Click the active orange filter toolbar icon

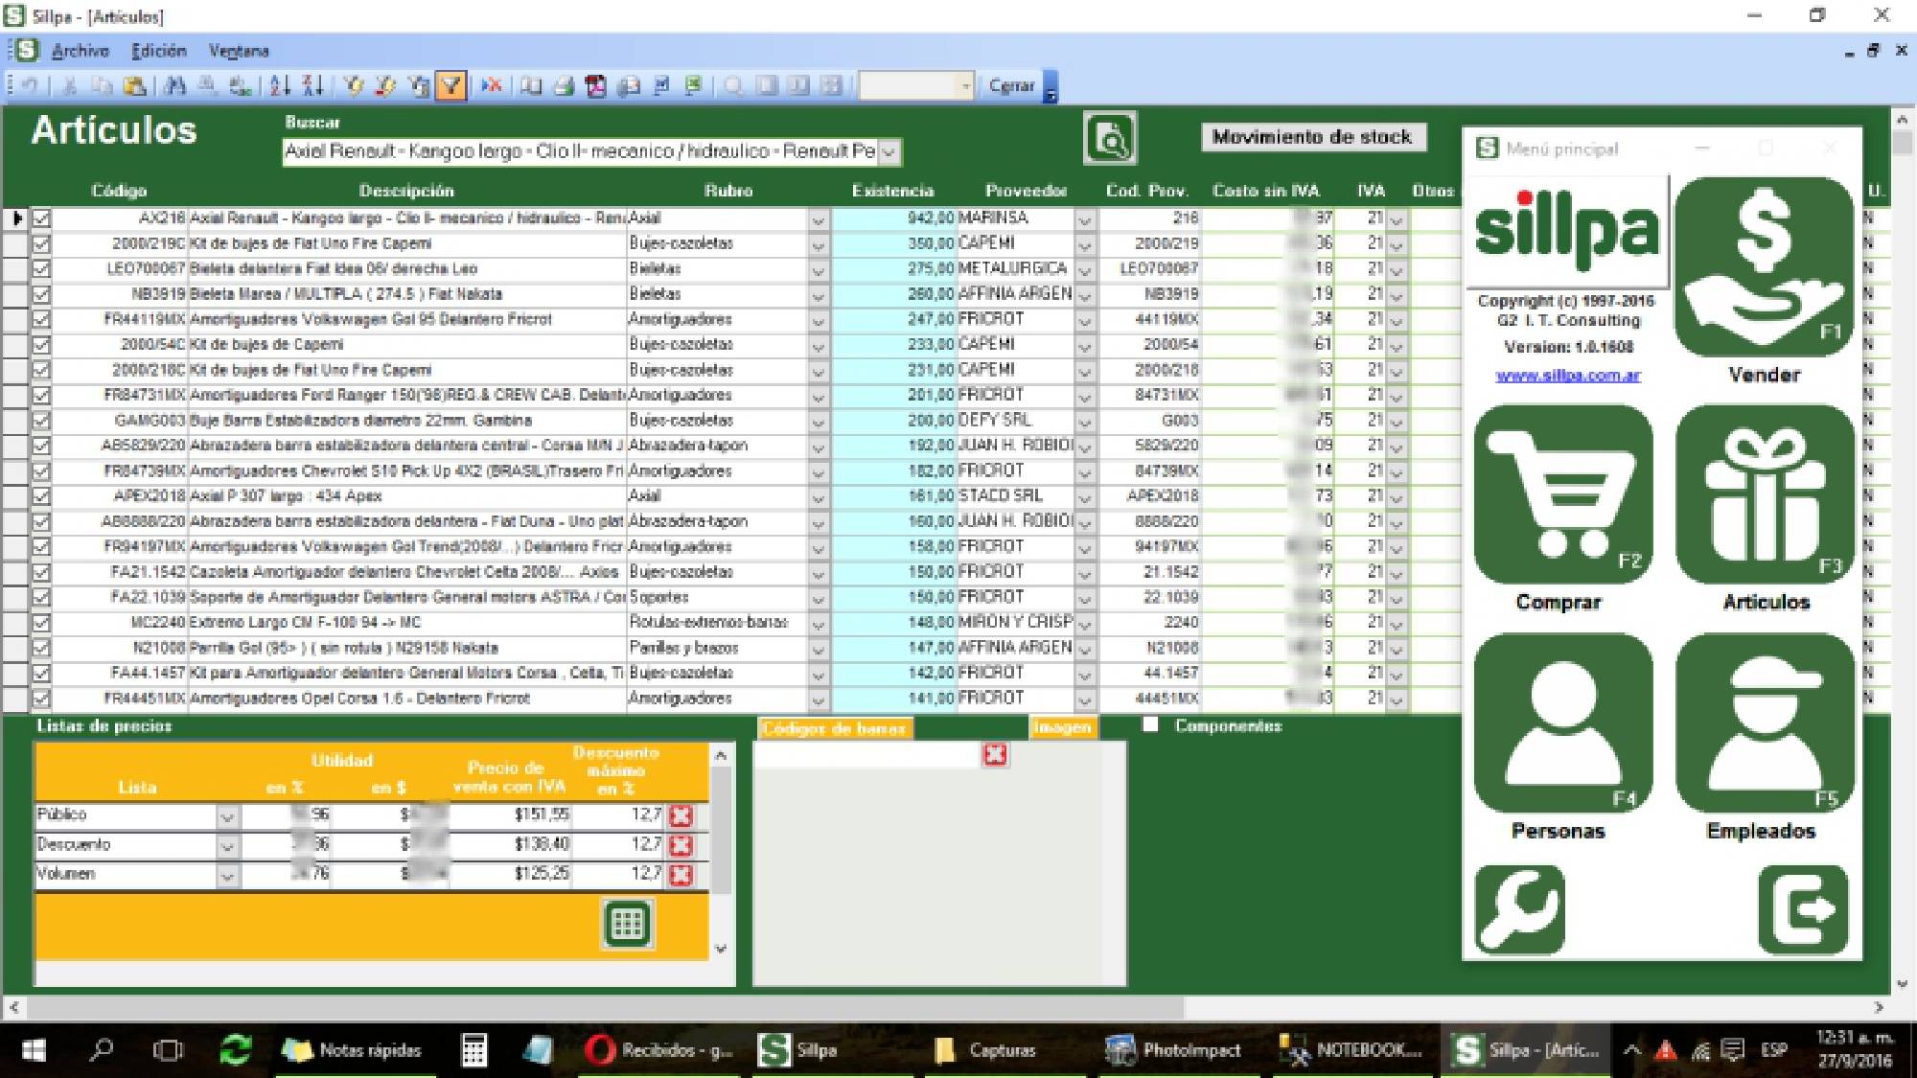click(450, 86)
